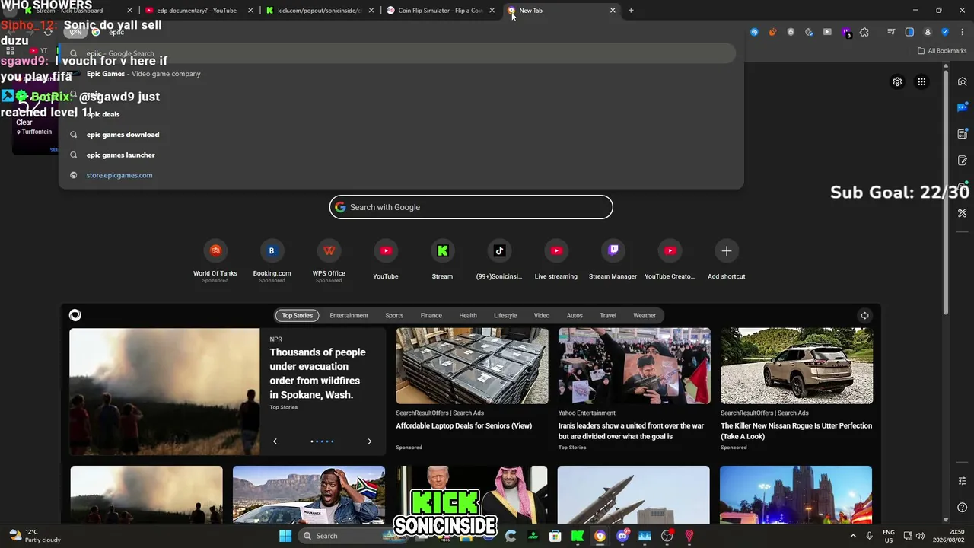Open the Booking.com shortcut
Screen dimensions: 974x548
coord(272,260)
